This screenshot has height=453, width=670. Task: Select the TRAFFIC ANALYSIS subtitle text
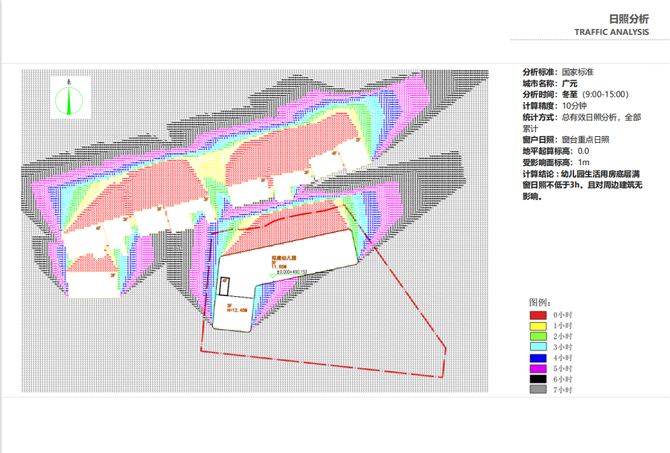[x=611, y=32]
